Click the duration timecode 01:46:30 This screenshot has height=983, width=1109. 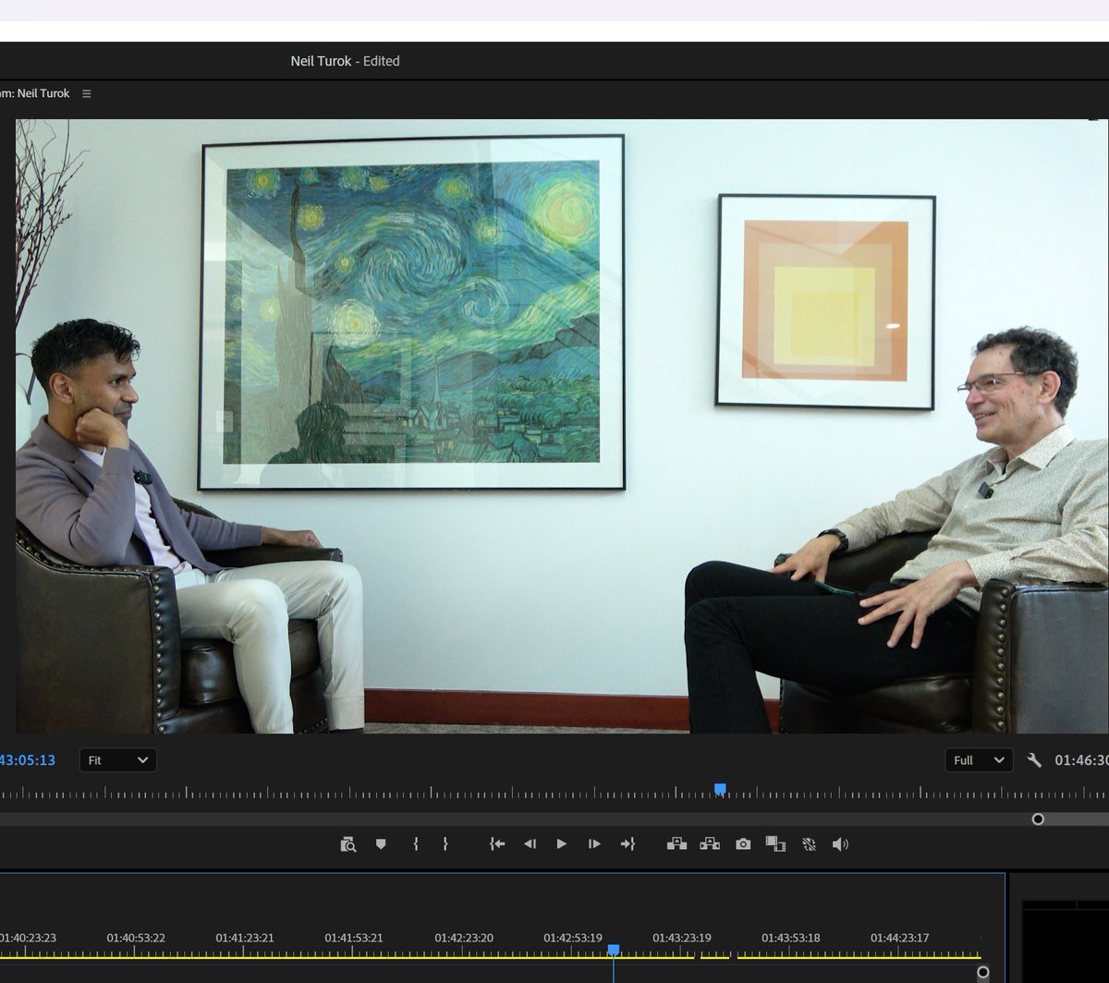tap(1081, 760)
